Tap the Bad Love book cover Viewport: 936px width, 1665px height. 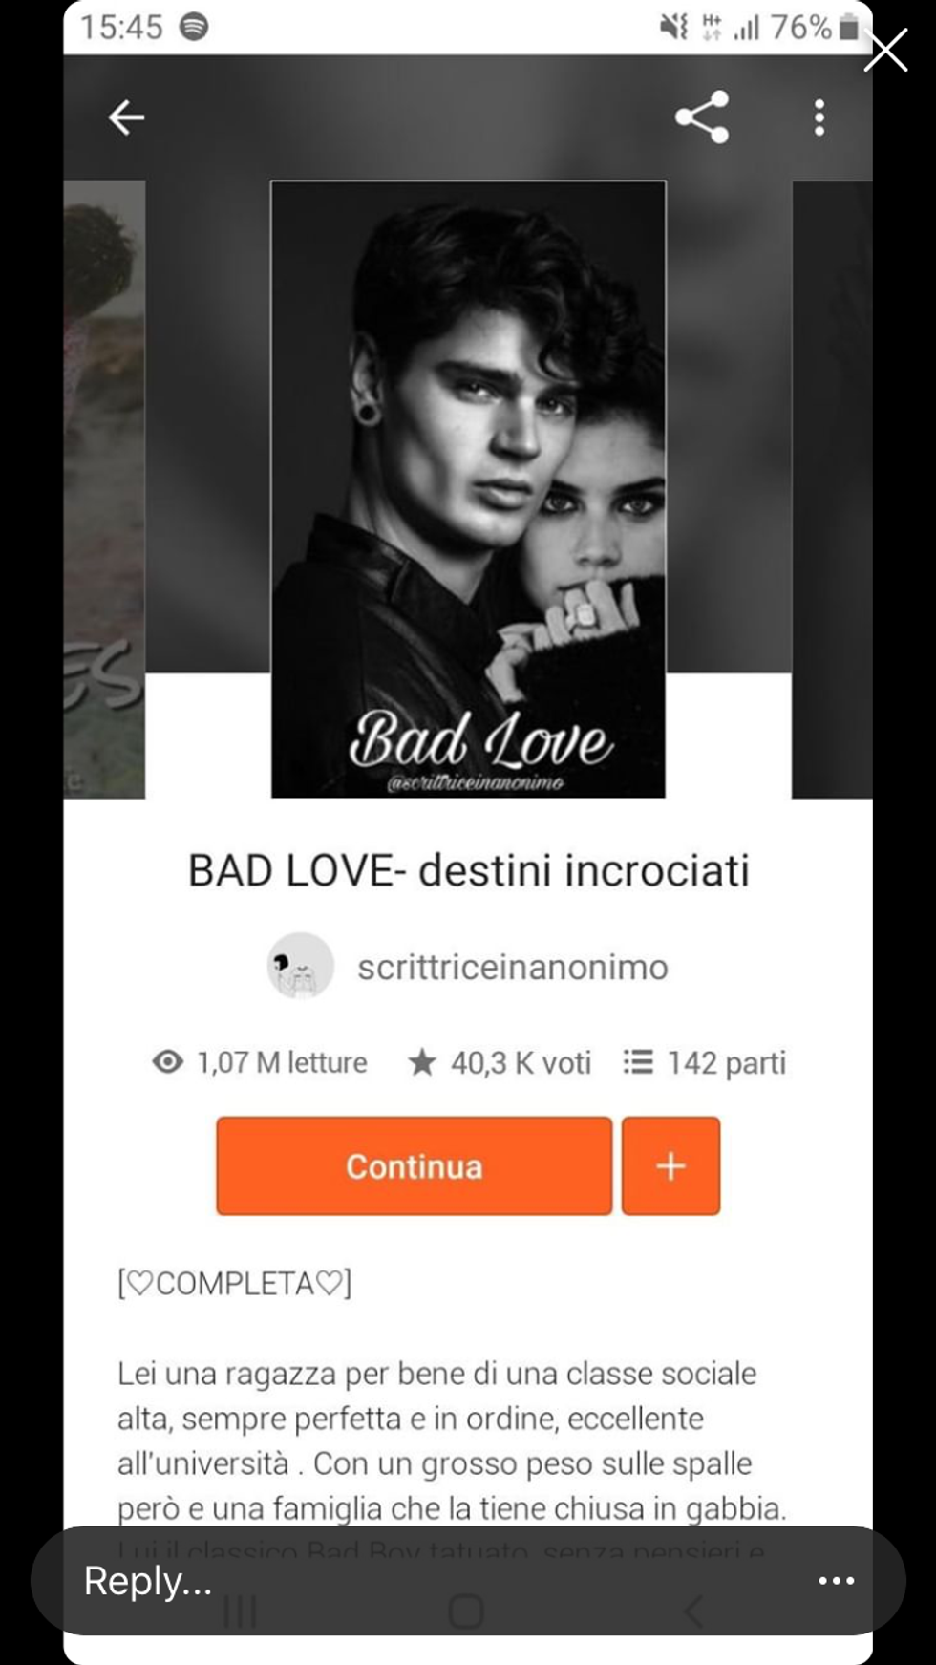coord(468,489)
